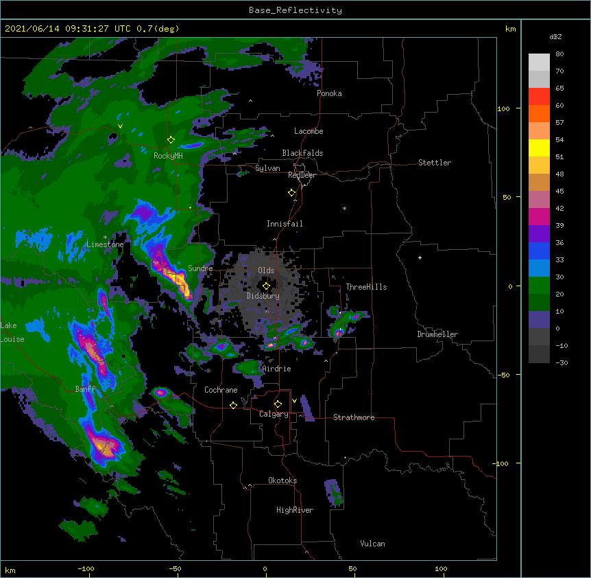
Task: Select the Sylvan label on the map
Action: (267, 168)
